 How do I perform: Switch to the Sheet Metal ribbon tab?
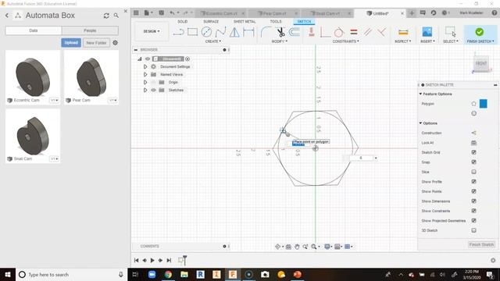pyautogui.click(x=245, y=21)
